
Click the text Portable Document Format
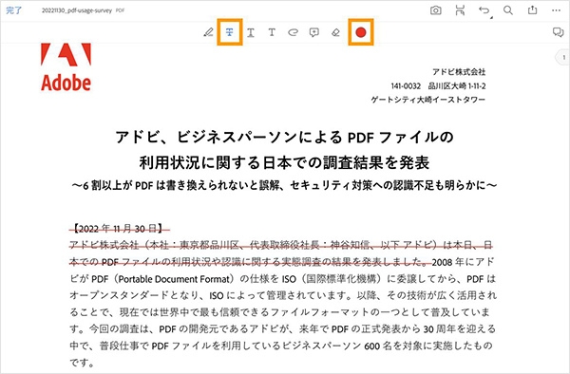pos(175,279)
